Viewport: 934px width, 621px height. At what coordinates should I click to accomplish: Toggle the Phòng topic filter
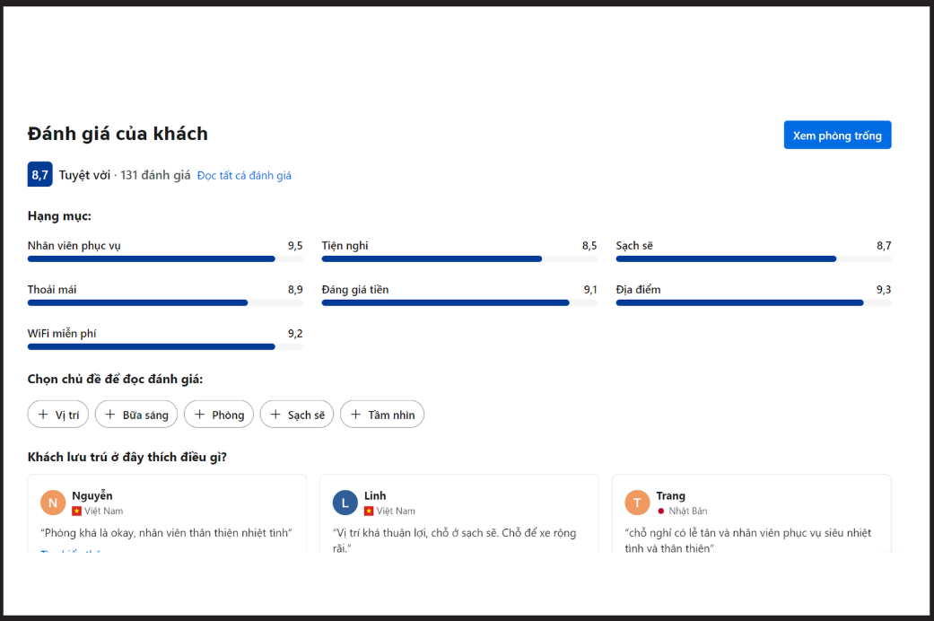click(x=218, y=415)
